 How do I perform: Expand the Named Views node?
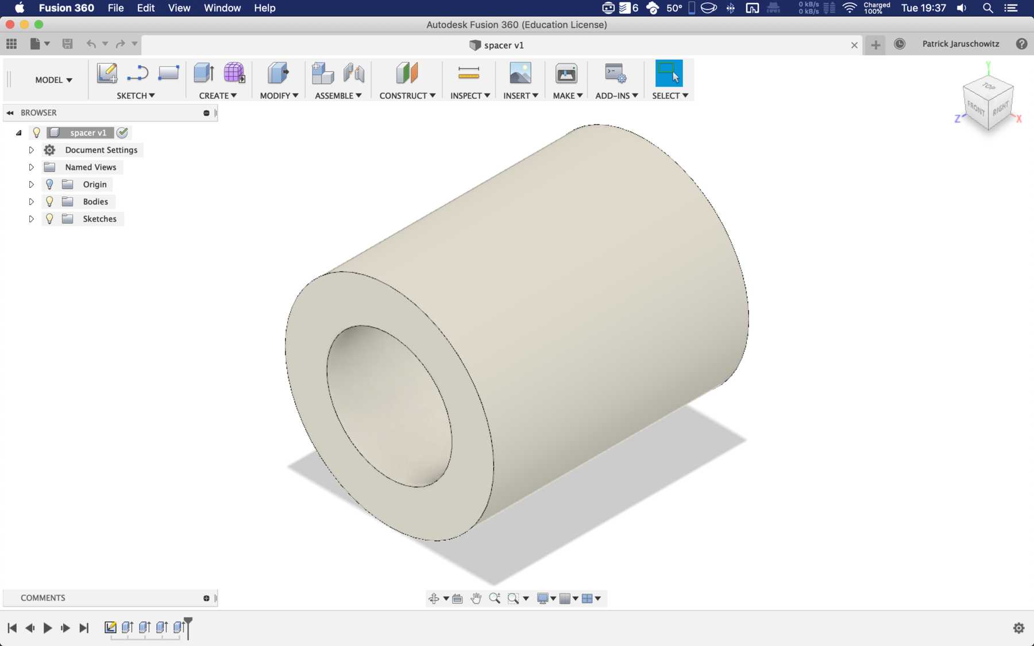pos(32,167)
